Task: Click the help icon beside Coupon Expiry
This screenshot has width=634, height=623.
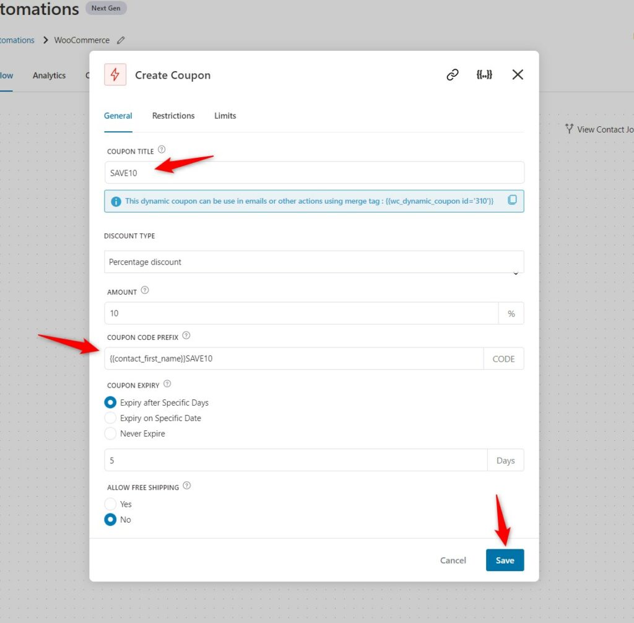Action: pyautogui.click(x=167, y=384)
